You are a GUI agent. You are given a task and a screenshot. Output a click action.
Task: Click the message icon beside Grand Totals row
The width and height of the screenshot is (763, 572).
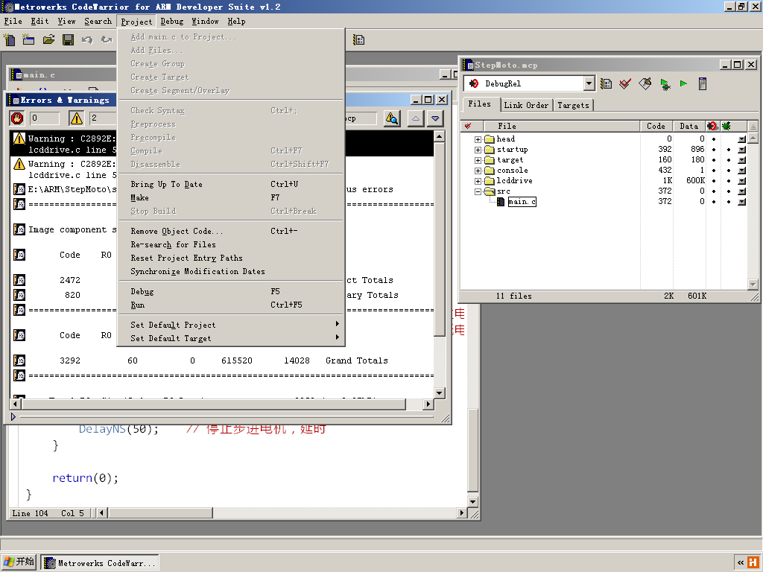tap(19, 360)
